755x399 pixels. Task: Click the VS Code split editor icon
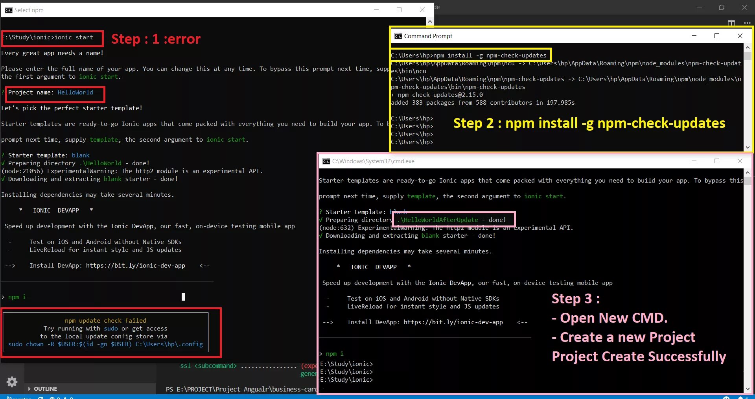tap(731, 23)
